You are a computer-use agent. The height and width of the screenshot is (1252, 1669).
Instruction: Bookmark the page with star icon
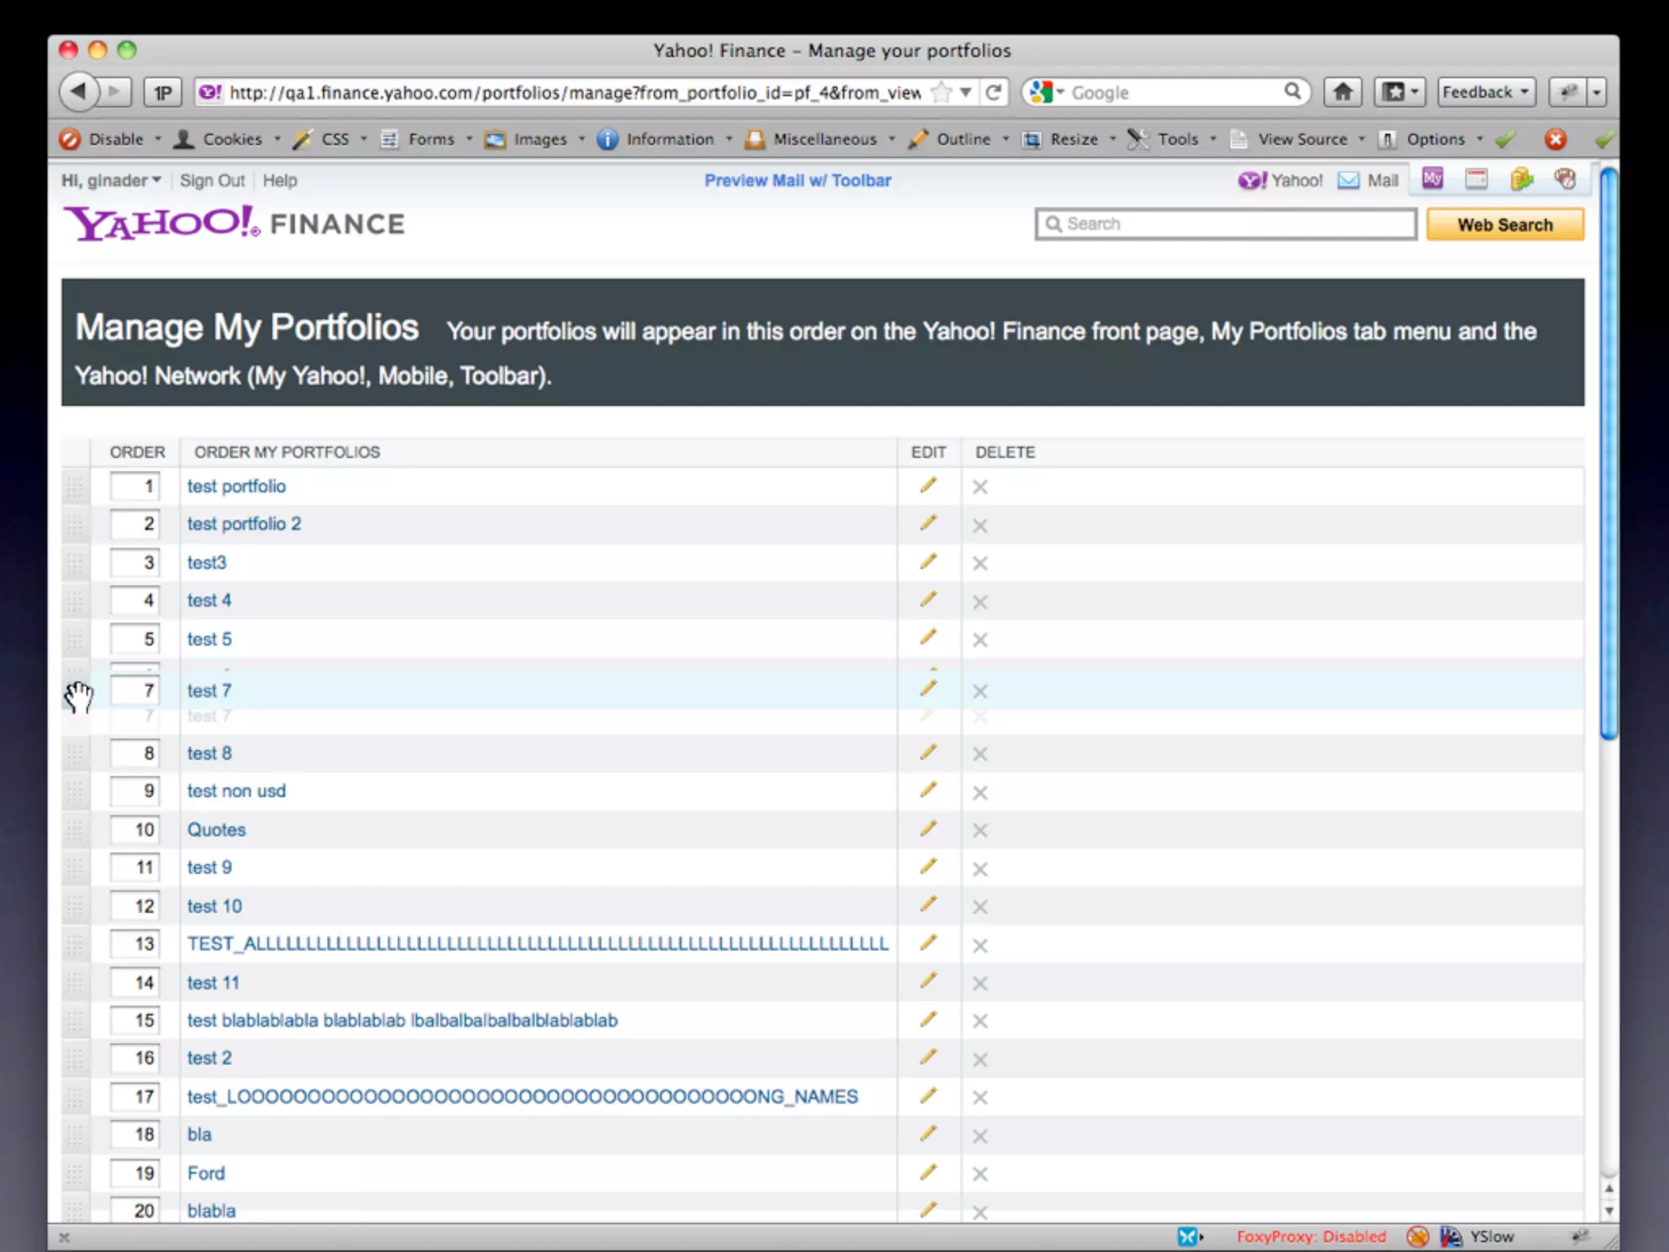click(x=941, y=92)
